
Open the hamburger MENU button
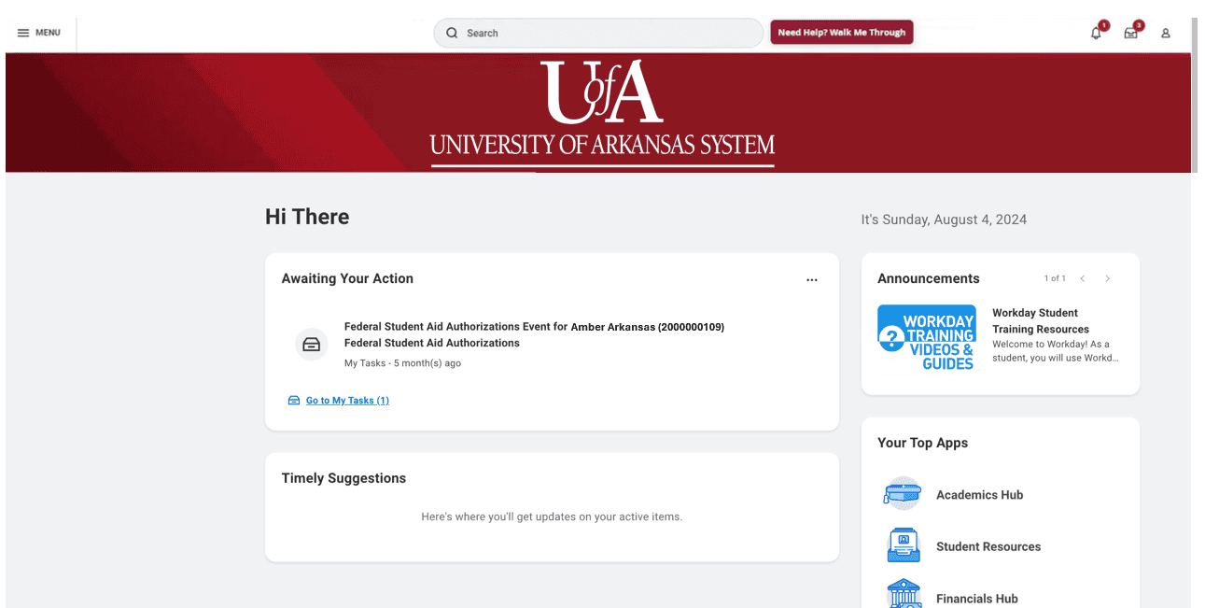[x=39, y=33]
